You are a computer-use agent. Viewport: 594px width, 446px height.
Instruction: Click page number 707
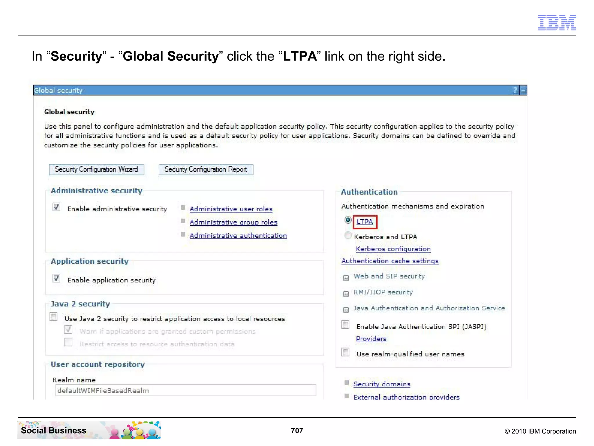pyautogui.click(x=297, y=431)
